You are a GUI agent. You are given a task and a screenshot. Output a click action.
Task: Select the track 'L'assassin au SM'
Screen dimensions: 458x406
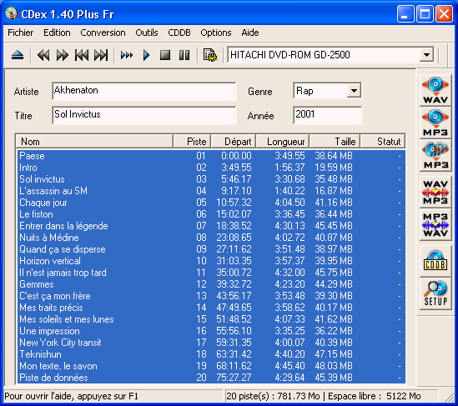(211, 191)
